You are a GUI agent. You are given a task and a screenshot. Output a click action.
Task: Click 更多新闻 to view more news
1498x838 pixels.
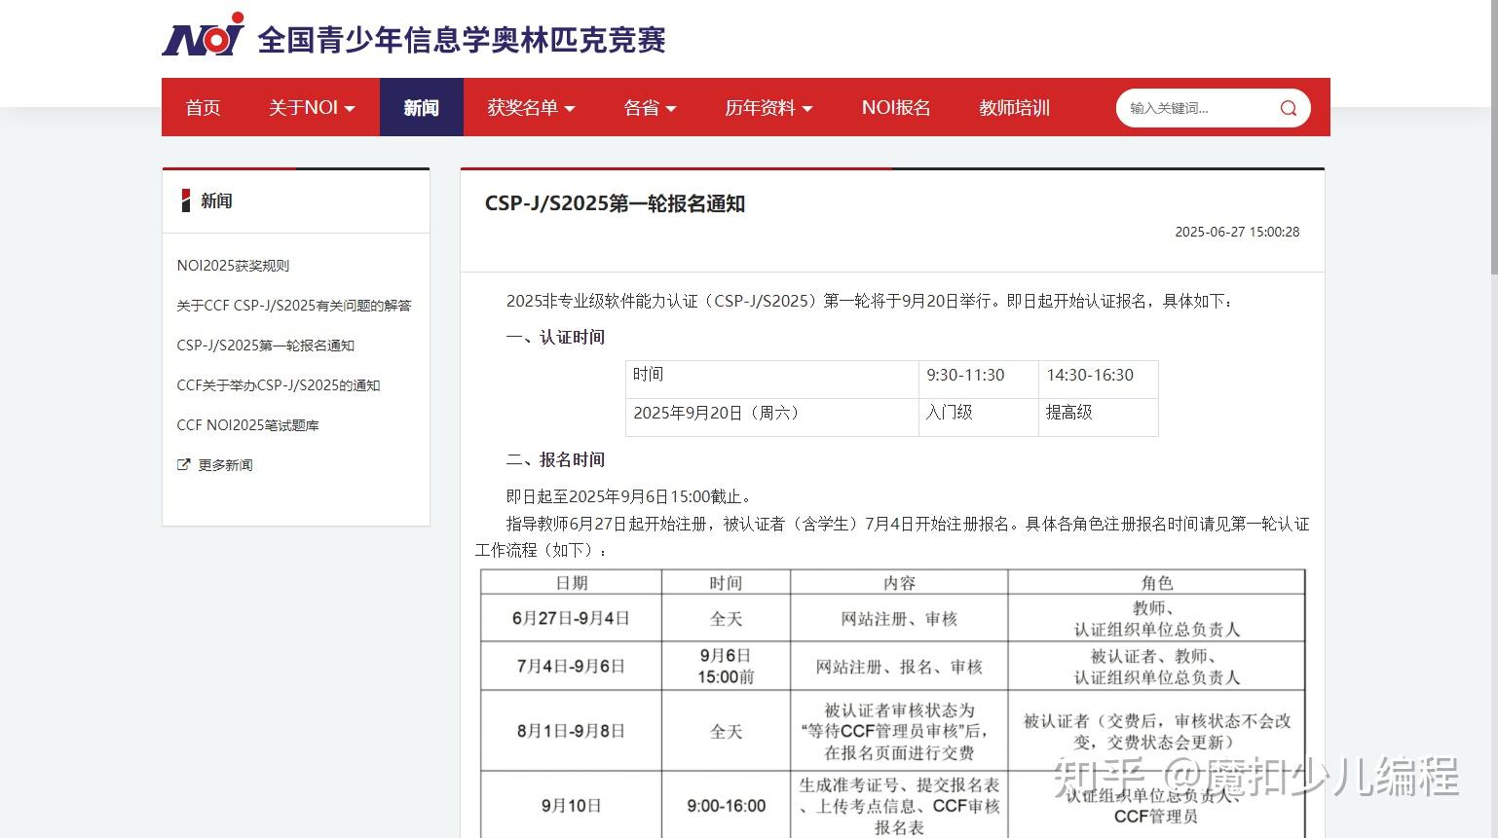[224, 465]
